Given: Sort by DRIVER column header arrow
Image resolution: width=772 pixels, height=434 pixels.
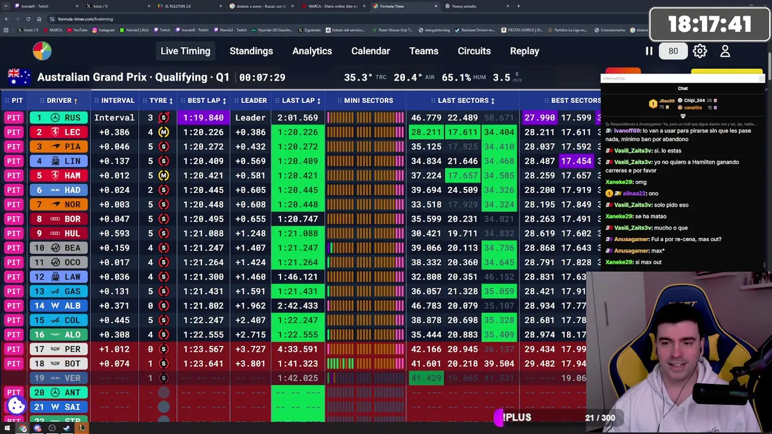Looking at the screenshot, I should (75, 101).
